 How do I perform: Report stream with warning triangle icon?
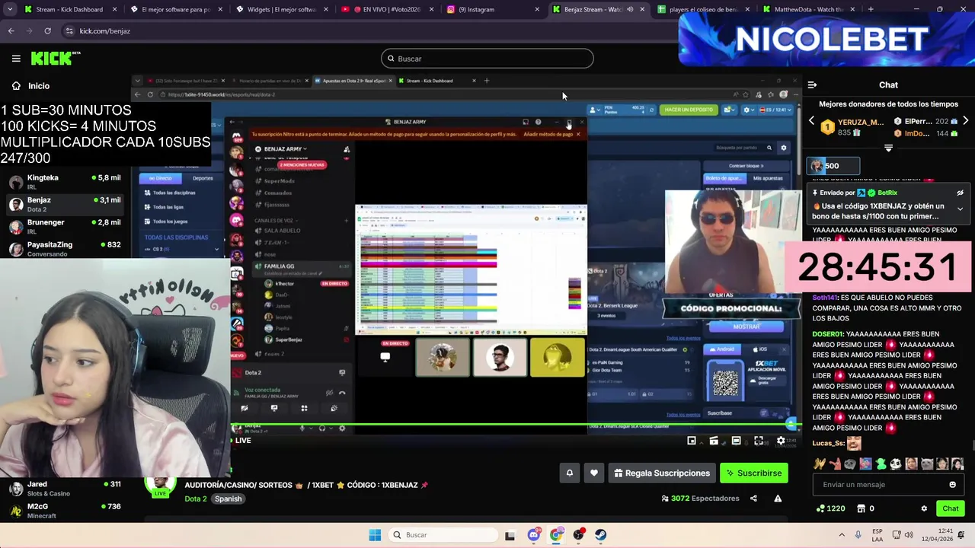[x=778, y=499]
